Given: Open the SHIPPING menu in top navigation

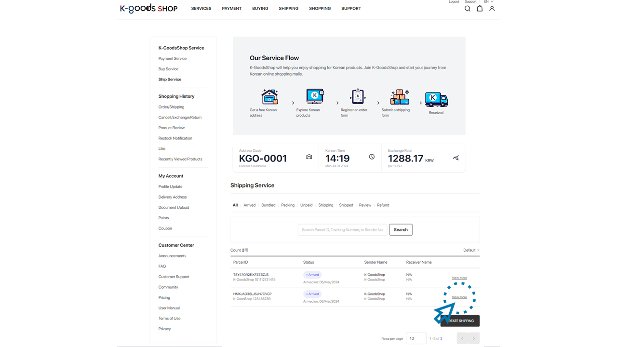Looking at the screenshot, I should coord(288,9).
